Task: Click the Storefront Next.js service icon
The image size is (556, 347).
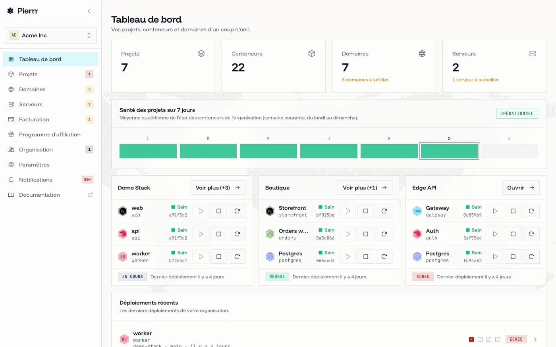Action: [270, 211]
